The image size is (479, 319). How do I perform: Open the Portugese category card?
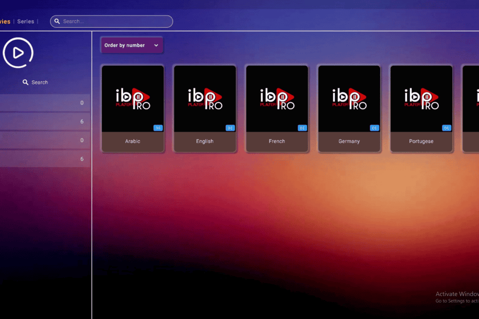(421, 109)
